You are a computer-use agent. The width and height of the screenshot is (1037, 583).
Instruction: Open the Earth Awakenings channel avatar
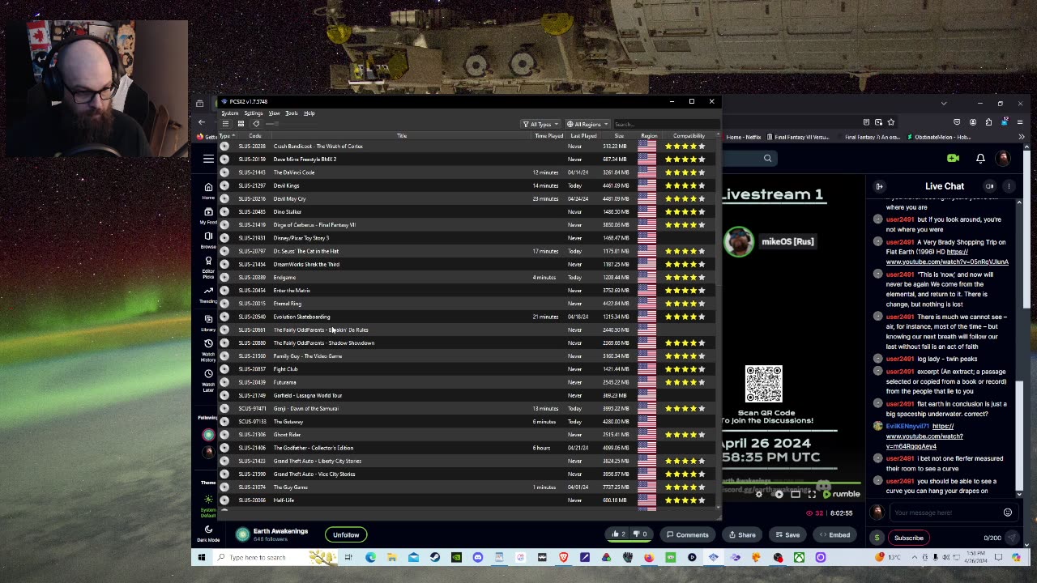tap(242, 534)
